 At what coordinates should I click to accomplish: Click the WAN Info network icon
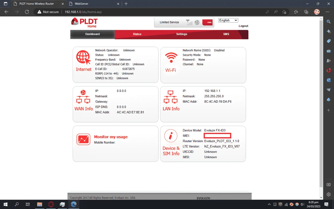[x=83, y=97]
